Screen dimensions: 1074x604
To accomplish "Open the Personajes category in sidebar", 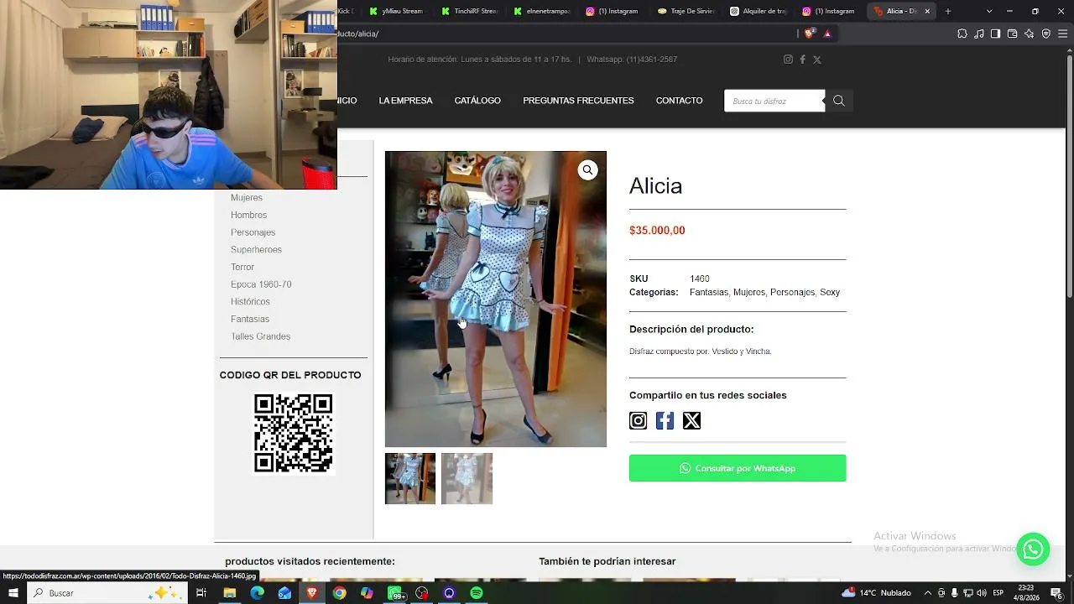I will [x=253, y=232].
